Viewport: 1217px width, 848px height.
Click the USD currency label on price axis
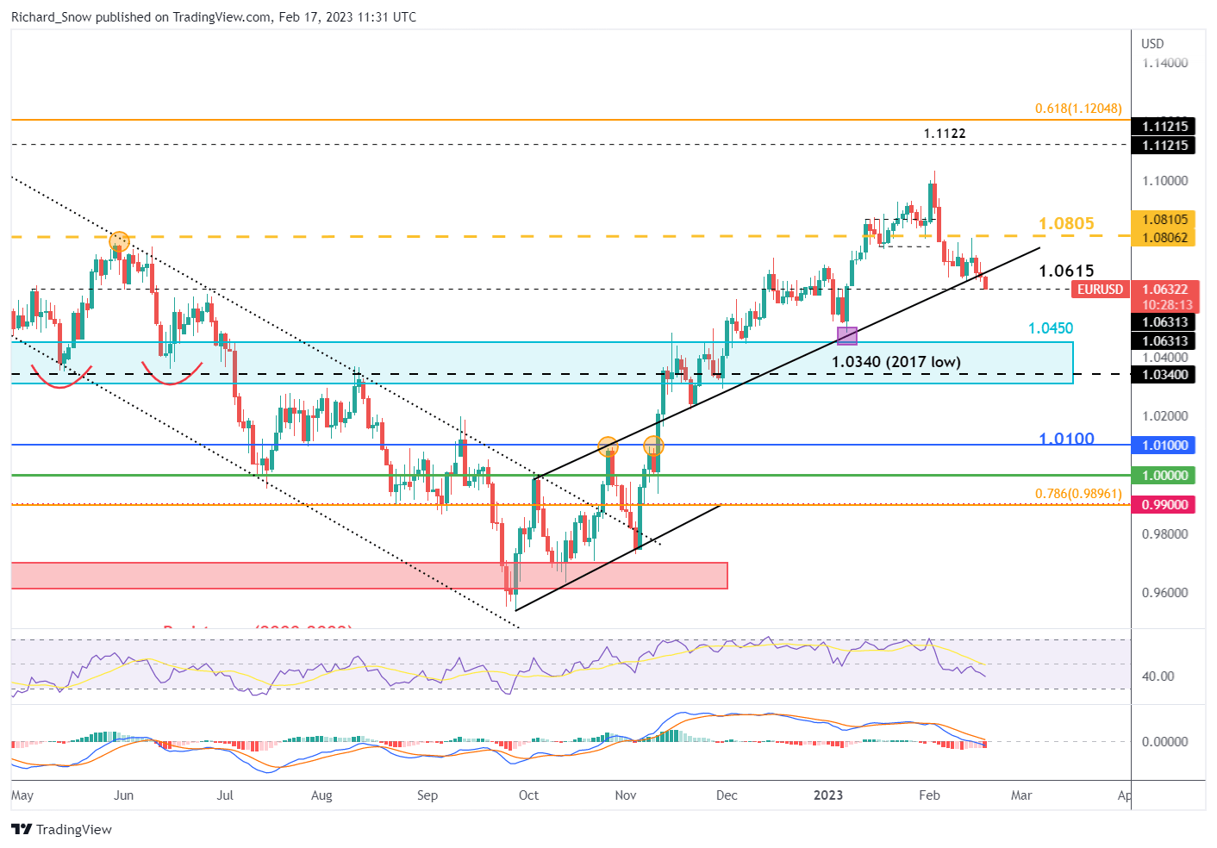[1152, 44]
